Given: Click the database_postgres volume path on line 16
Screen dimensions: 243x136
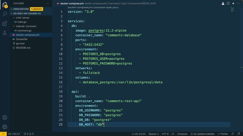Looking at the screenshot, I should (123, 82).
